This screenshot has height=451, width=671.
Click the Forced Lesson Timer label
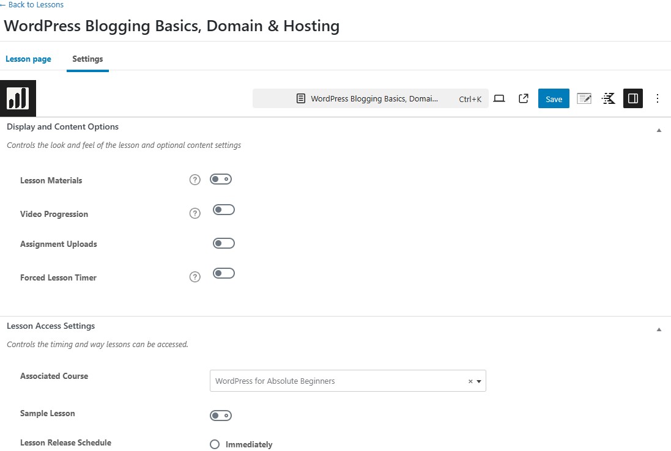[x=58, y=278]
